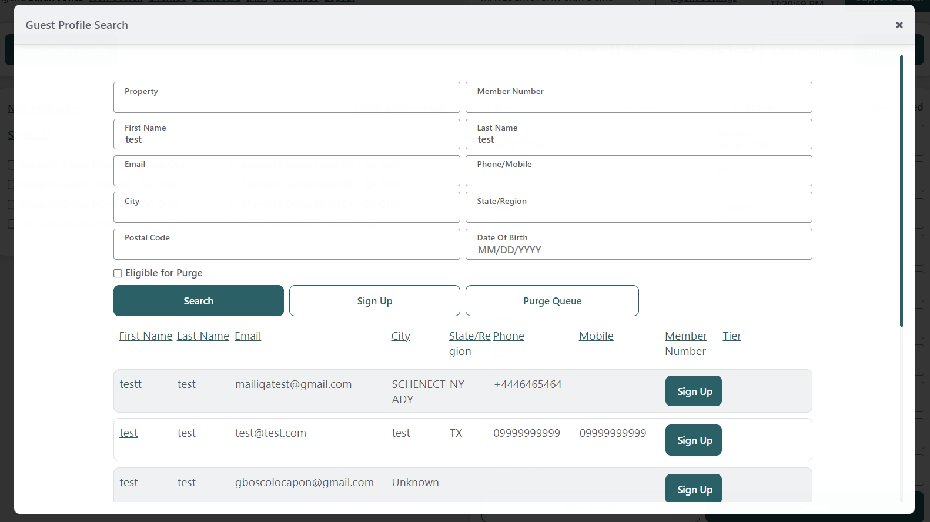Viewport: 930px width, 522px height.
Task: Edit the First Name field
Action: point(287,134)
